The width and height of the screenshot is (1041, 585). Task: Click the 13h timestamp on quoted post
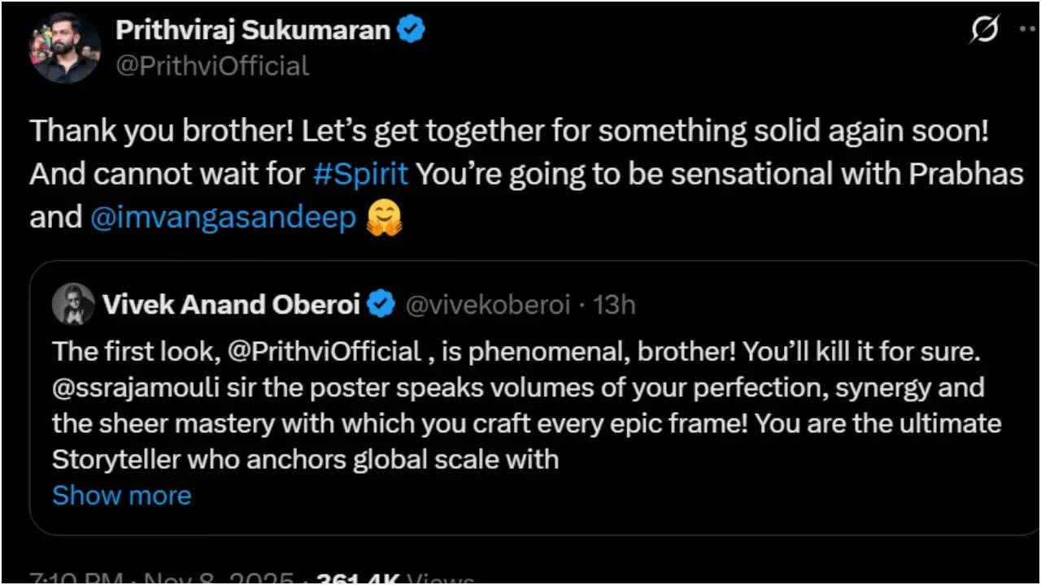pyautogui.click(x=614, y=305)
